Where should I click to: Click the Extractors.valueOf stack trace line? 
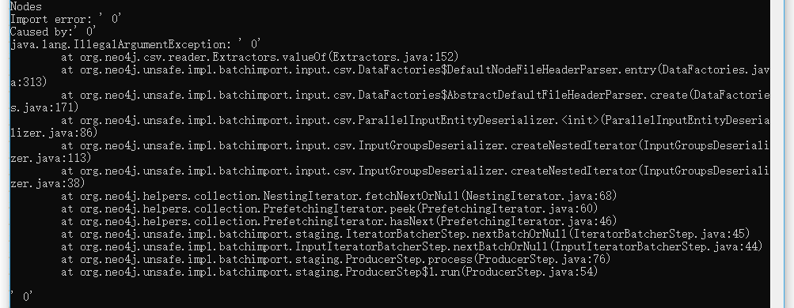click(260, 57)
